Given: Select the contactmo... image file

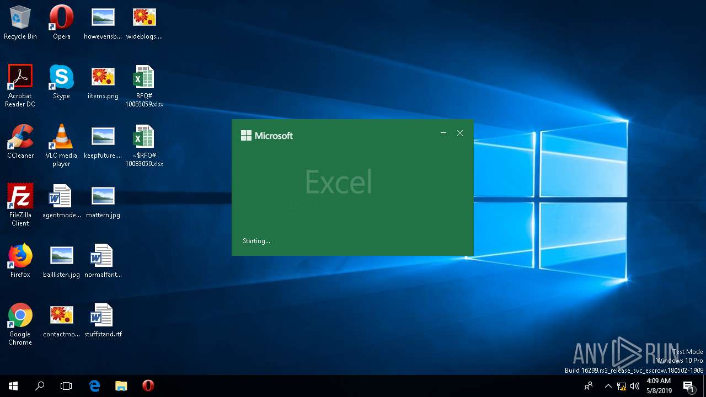Looking at the screenshot, I should [x=61, y=320].
